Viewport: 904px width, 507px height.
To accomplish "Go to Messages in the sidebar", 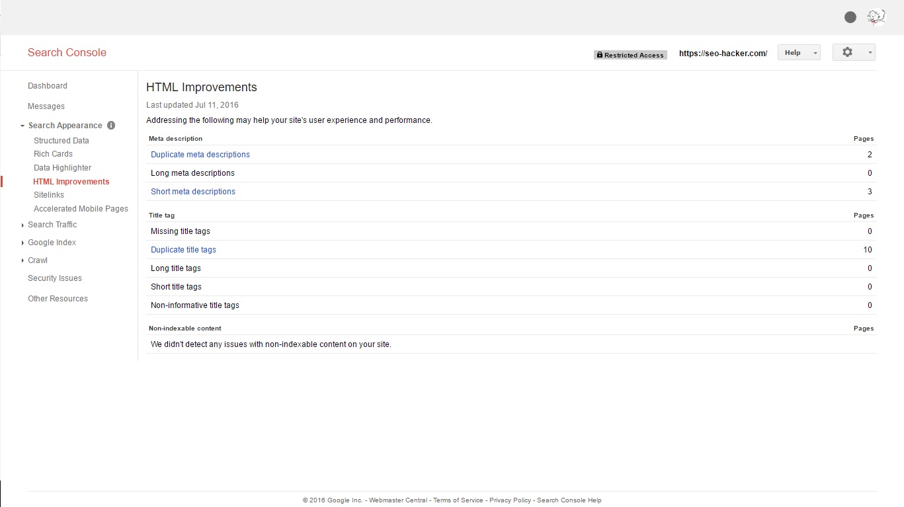I will point(46,106).
